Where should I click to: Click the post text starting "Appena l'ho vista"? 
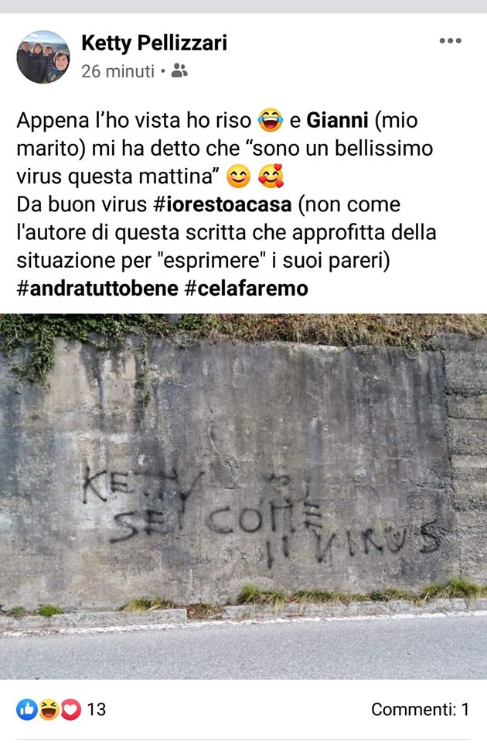226,204
